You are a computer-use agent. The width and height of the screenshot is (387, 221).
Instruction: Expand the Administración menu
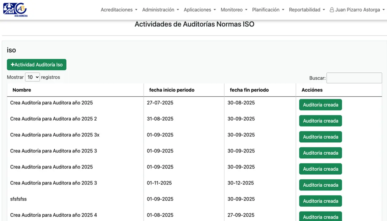click(x=160, y=10)
